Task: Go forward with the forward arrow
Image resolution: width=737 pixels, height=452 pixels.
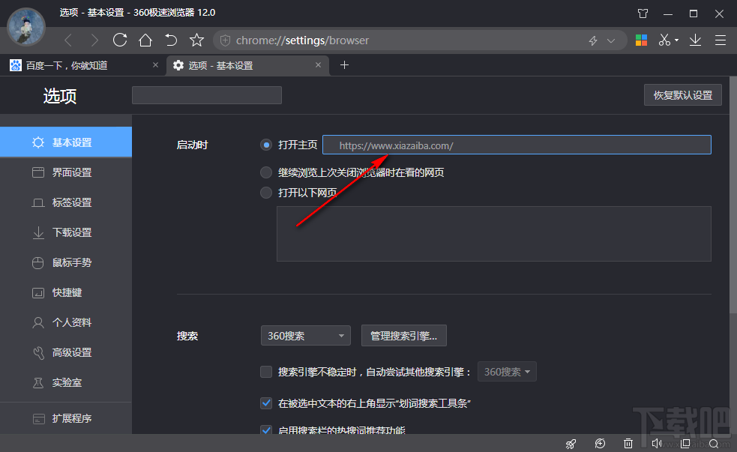Action: coord(94,40)
